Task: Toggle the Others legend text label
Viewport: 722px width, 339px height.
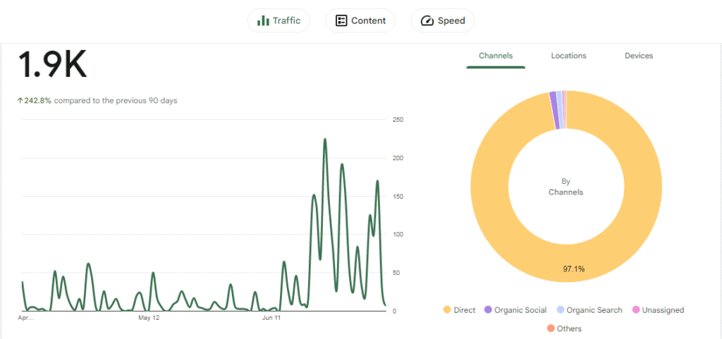Action: point(569,328)
